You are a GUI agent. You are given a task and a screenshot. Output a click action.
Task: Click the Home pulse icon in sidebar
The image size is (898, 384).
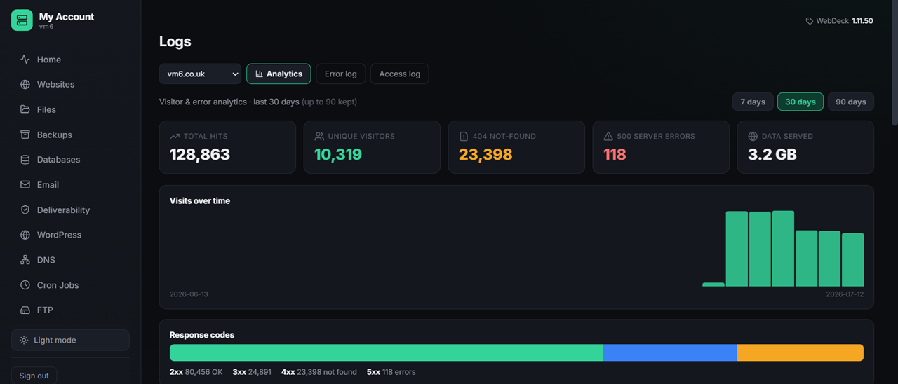[x=25, y=60]
